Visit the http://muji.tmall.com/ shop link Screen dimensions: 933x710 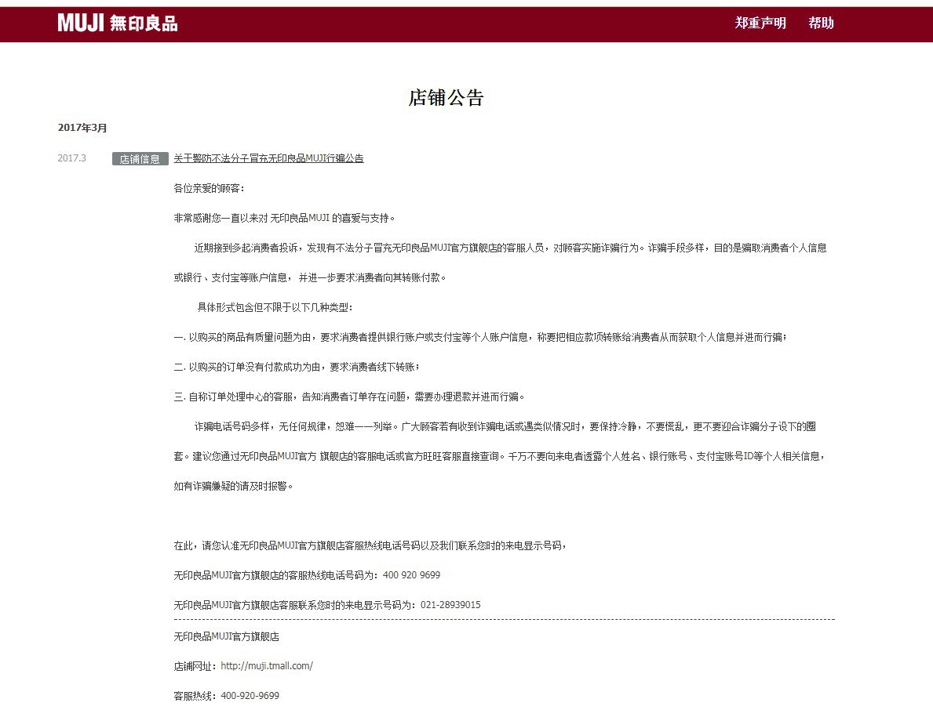267,666
